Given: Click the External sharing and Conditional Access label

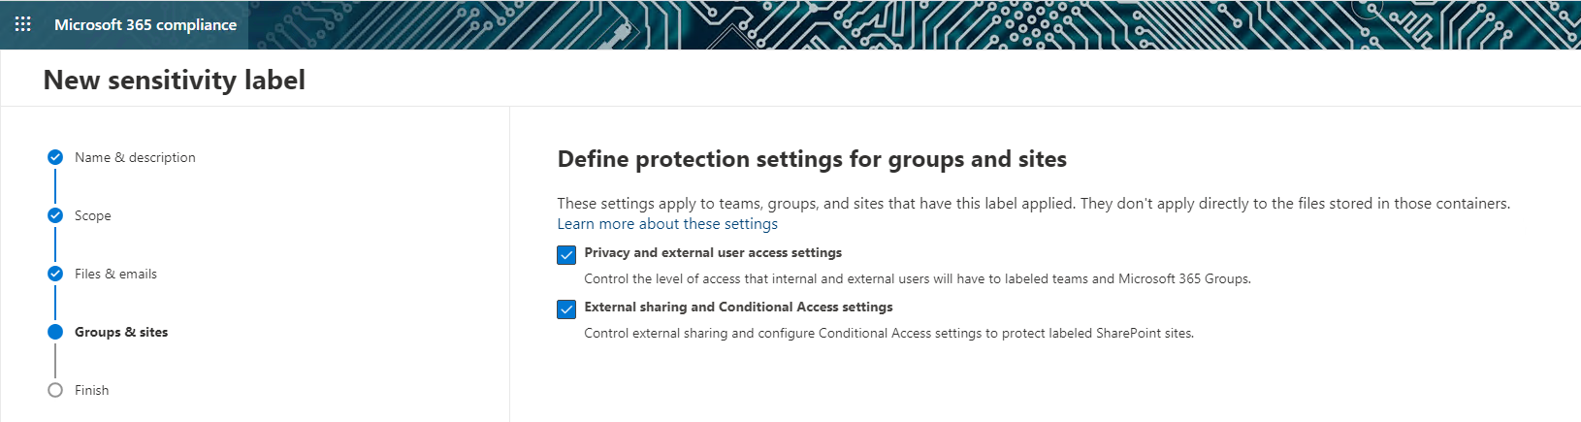Looking at the screenshot, I should pos(738,307).
